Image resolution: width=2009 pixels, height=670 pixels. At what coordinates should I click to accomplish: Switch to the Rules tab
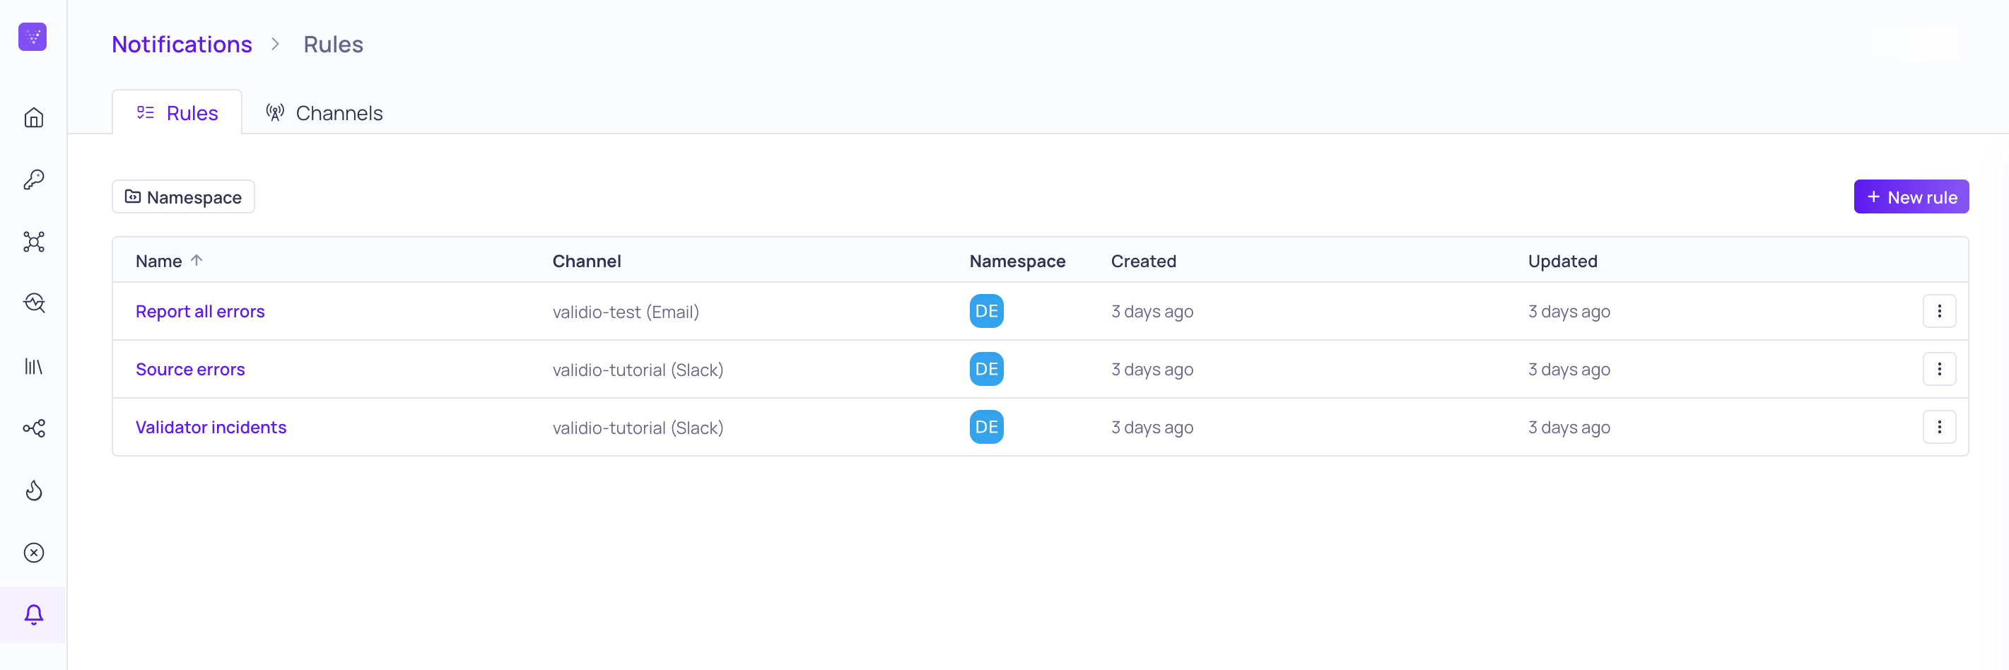point(177,113)
